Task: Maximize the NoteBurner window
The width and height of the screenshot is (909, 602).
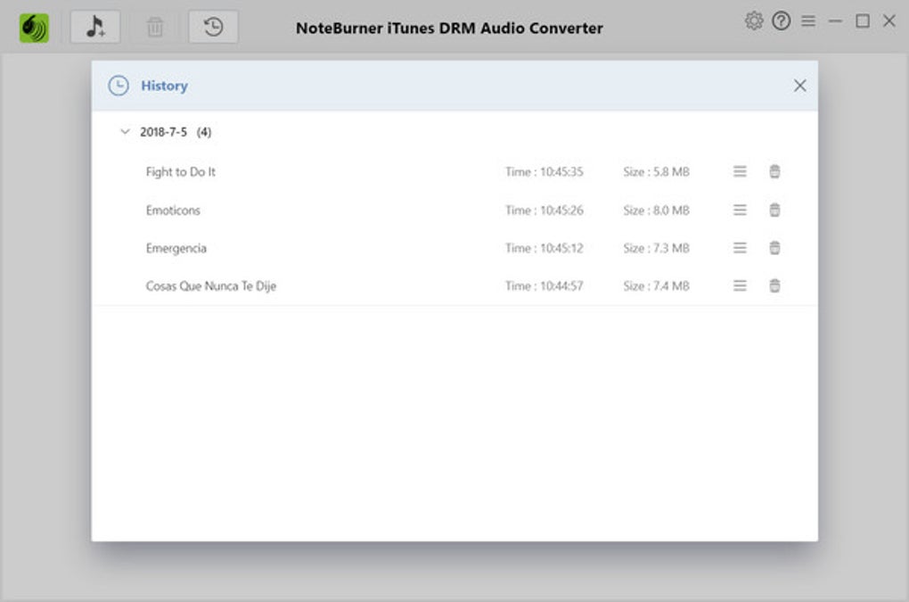Action: click(x=863, y=21)
